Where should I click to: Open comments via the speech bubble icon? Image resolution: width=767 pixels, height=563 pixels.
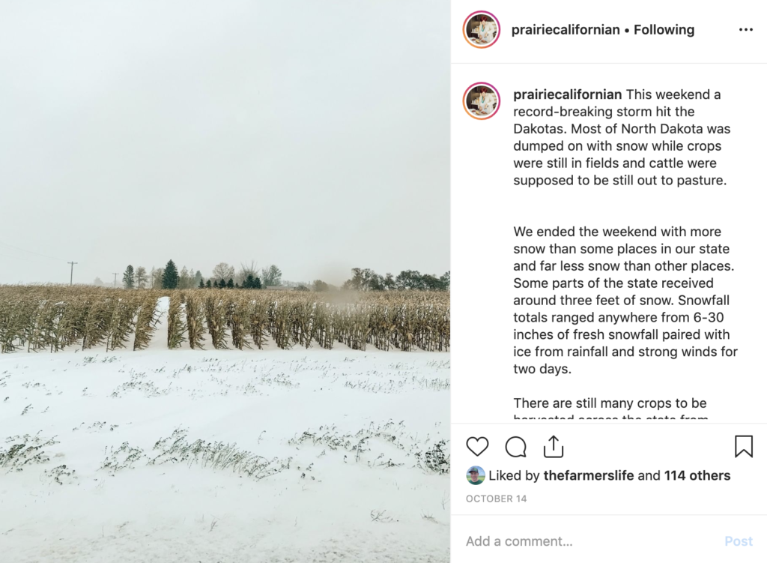[515, 447]
